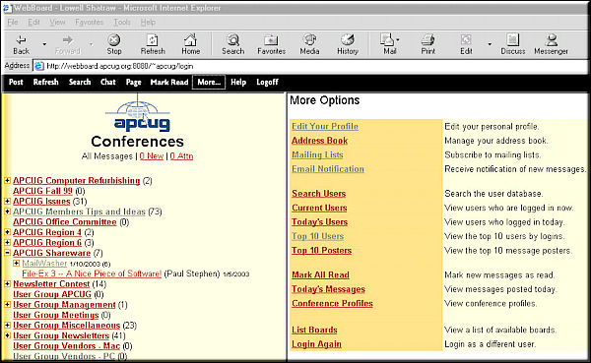Open the Favorites menu in menu bar
The width and height of the screenshot is (591, 363).
point(90,23)
